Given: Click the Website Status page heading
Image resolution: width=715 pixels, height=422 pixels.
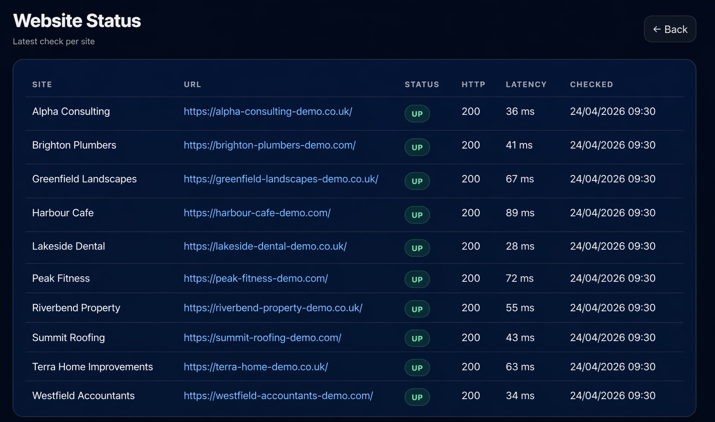Looking at the screenshot, I should (77, 21).
